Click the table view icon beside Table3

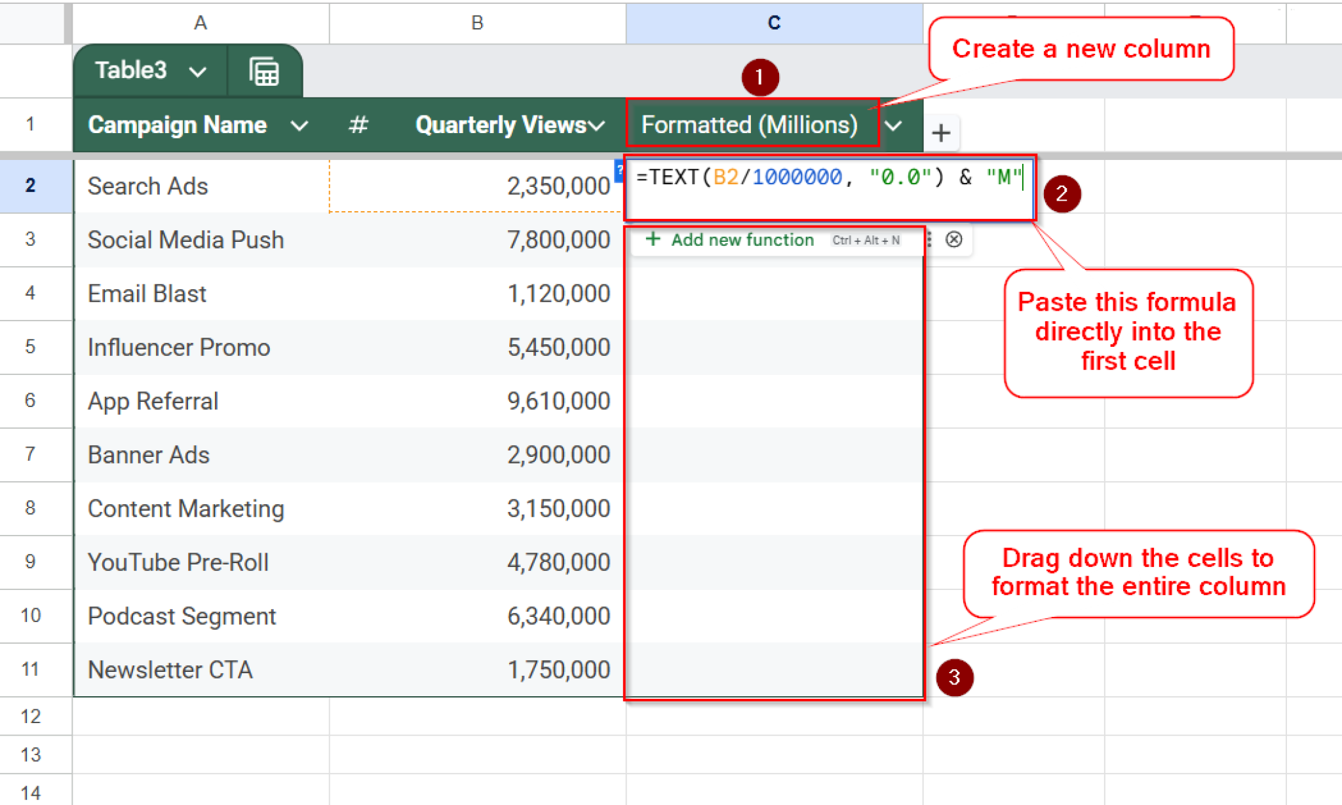[264, 71]
